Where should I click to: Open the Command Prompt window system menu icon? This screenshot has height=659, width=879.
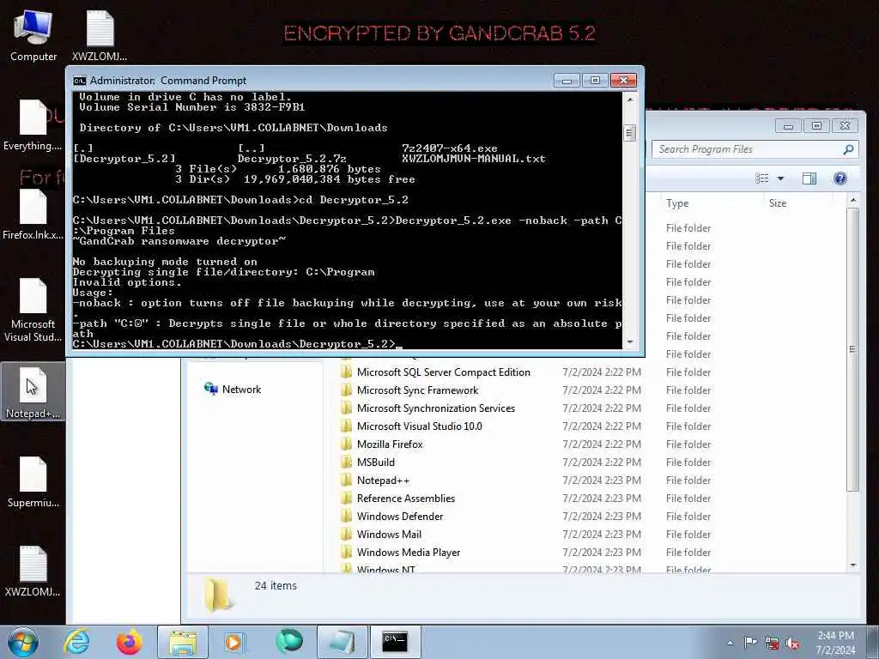80,81
